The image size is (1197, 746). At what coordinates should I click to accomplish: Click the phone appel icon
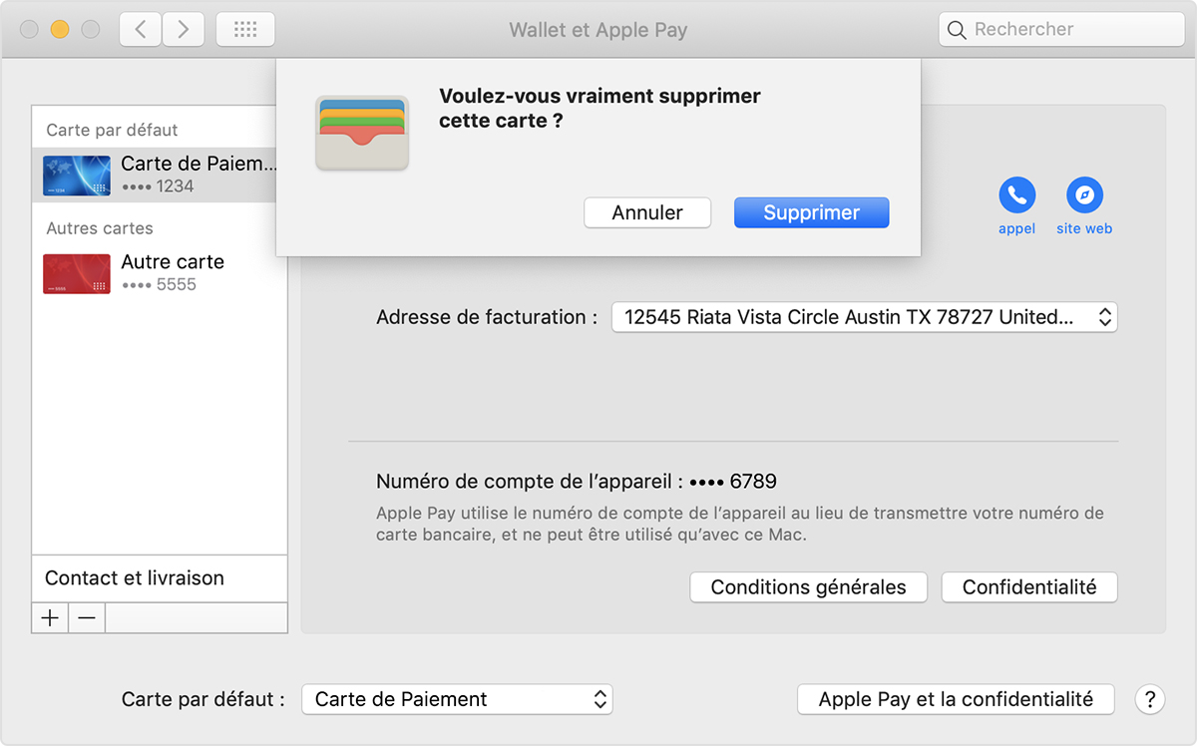pyautogui.click(x=1016, y=195)
